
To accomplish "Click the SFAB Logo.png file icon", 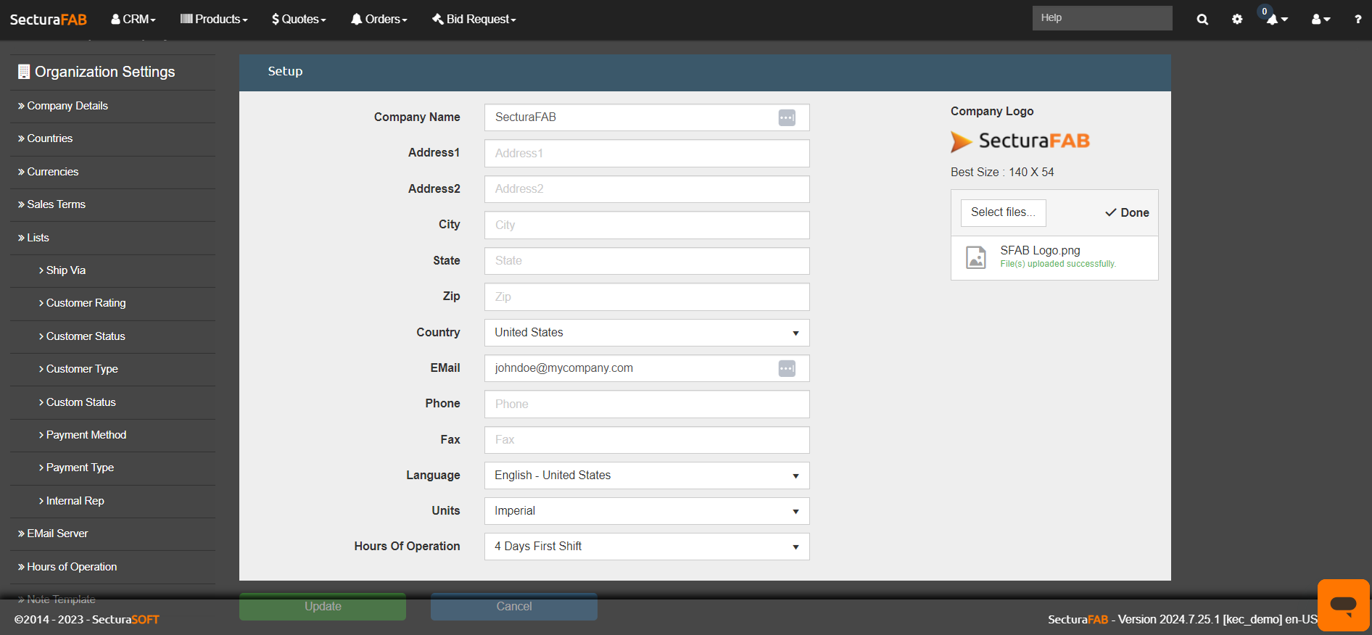I will 976,257.
